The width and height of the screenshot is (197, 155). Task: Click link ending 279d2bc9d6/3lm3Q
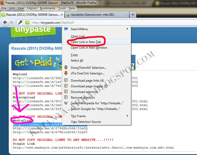(50, 128)
